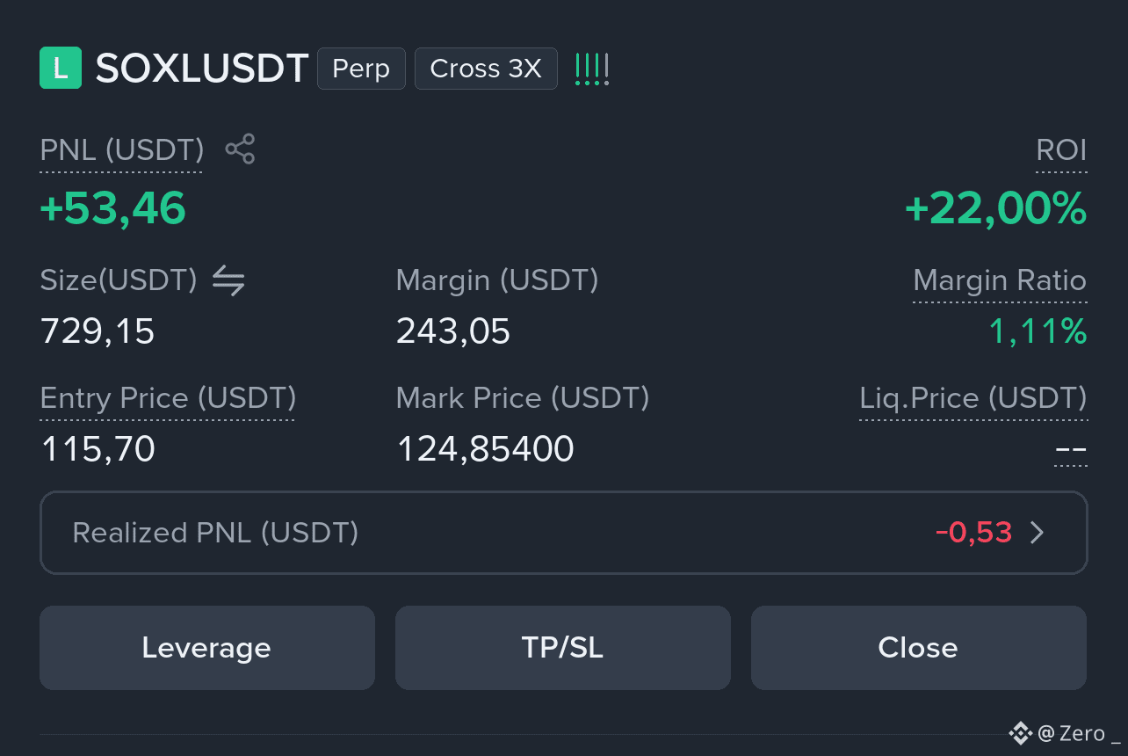The image size is (1128, 756).
Task: Click the SOXLUSDT symbol name
Action: [x=202, y=69]
